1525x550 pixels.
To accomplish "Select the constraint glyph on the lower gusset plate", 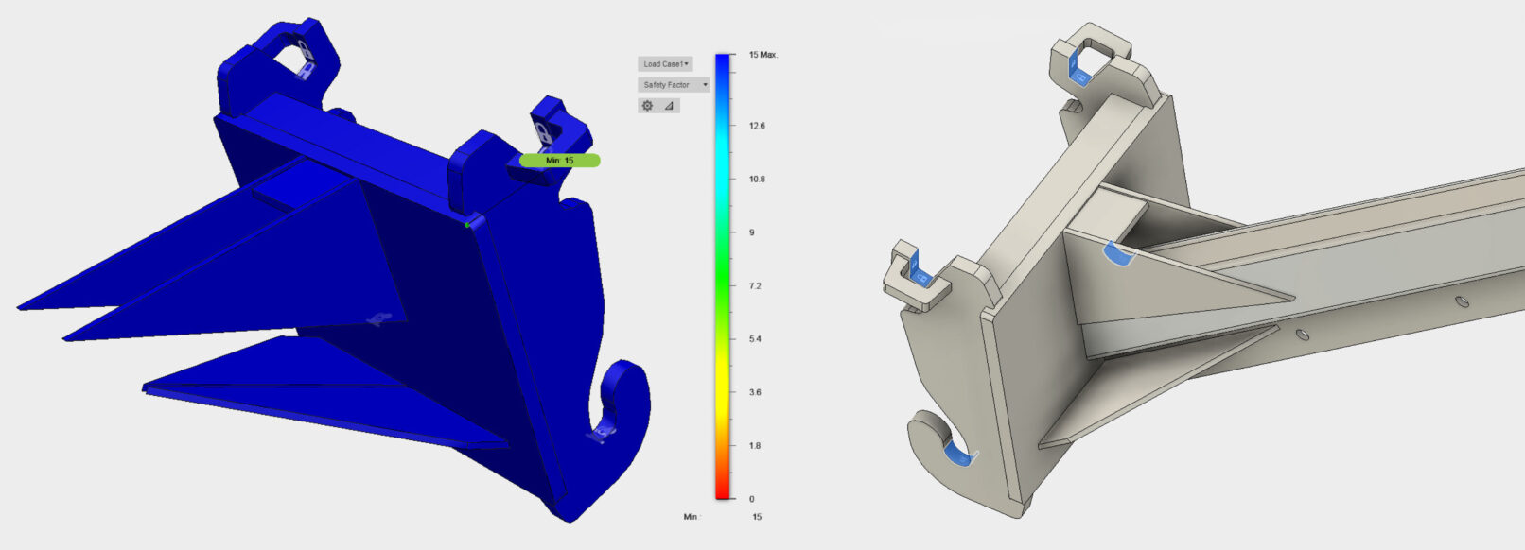I will pos(378,320).
